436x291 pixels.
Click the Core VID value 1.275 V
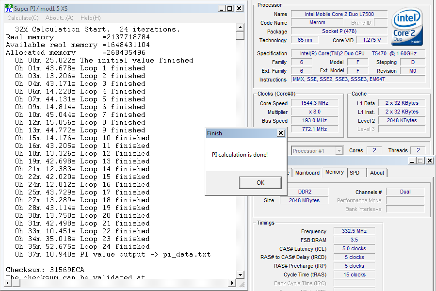(x=372, y=40)
